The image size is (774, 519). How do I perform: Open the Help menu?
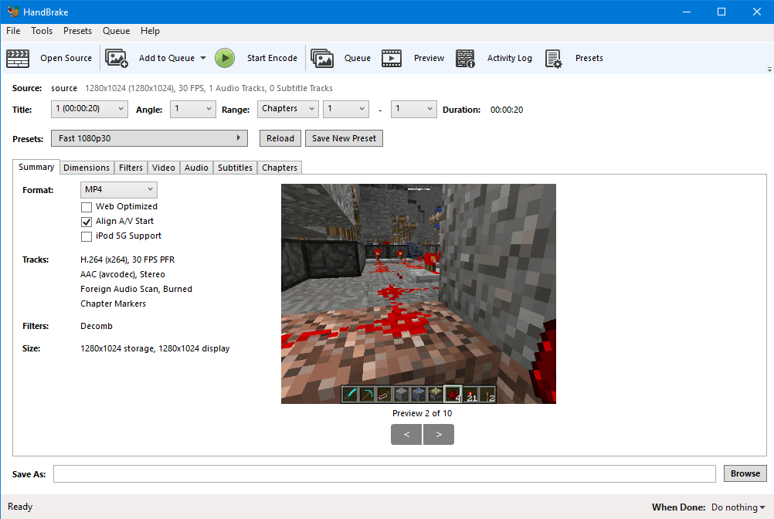pos(150,31)
